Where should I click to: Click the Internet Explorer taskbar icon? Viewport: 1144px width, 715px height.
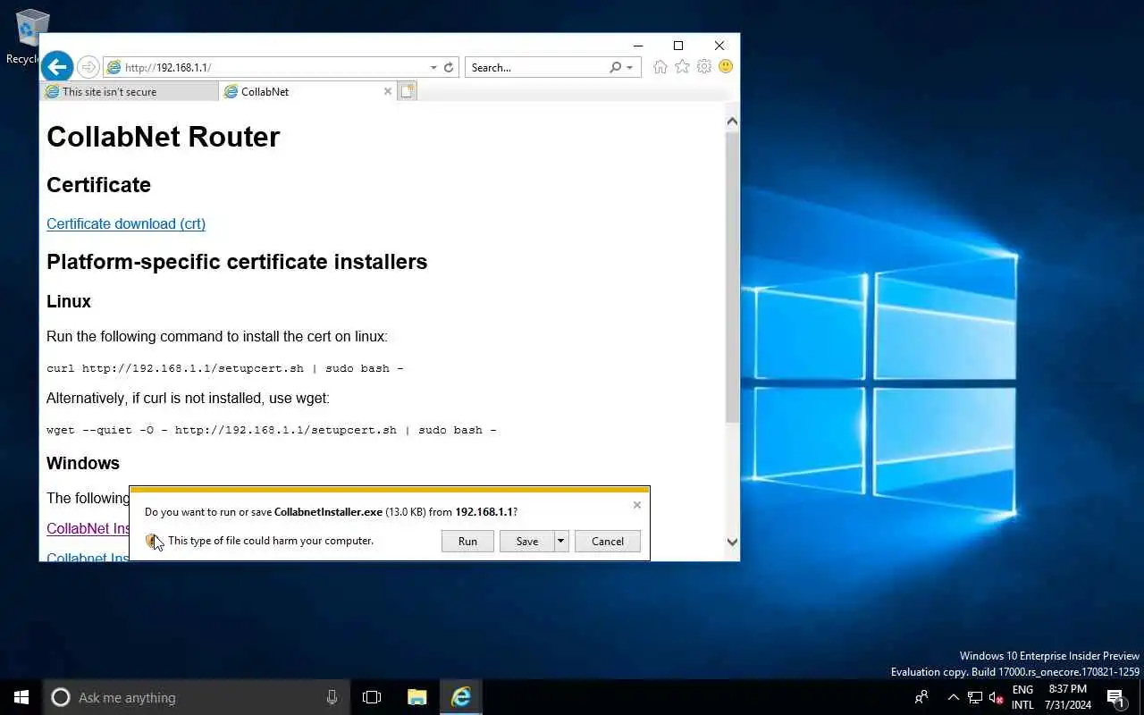point(461,697)
